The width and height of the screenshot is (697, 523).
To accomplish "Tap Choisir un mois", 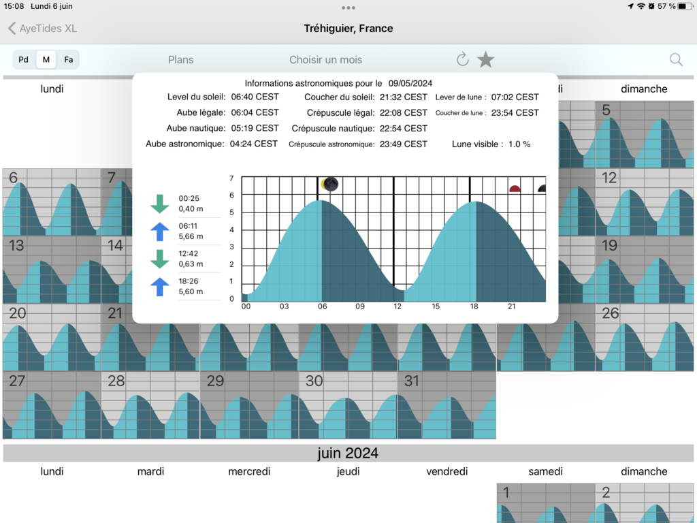I will 326,60.
